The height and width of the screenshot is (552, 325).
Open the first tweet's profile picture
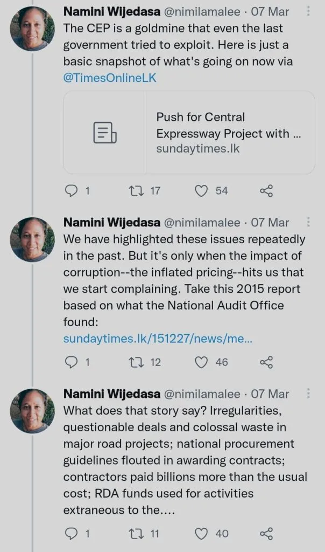point(32,29)
